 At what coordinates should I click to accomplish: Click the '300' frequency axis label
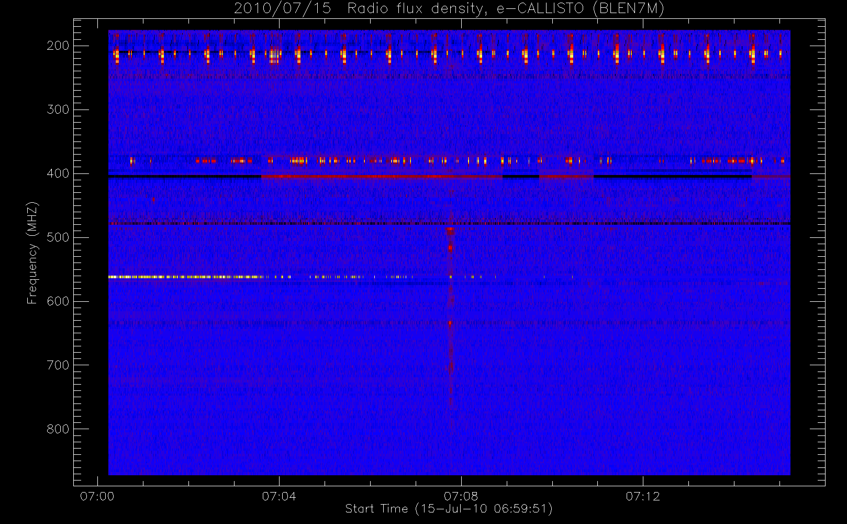[x=58, y=110]
